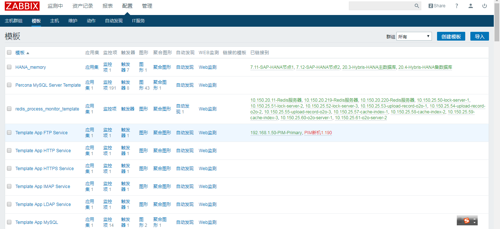The width and height of the screenshot is (500, 229).
Task: Check the Template App LDAP Service checkbox
Action: pyautogui.click(x=9, y=204)
